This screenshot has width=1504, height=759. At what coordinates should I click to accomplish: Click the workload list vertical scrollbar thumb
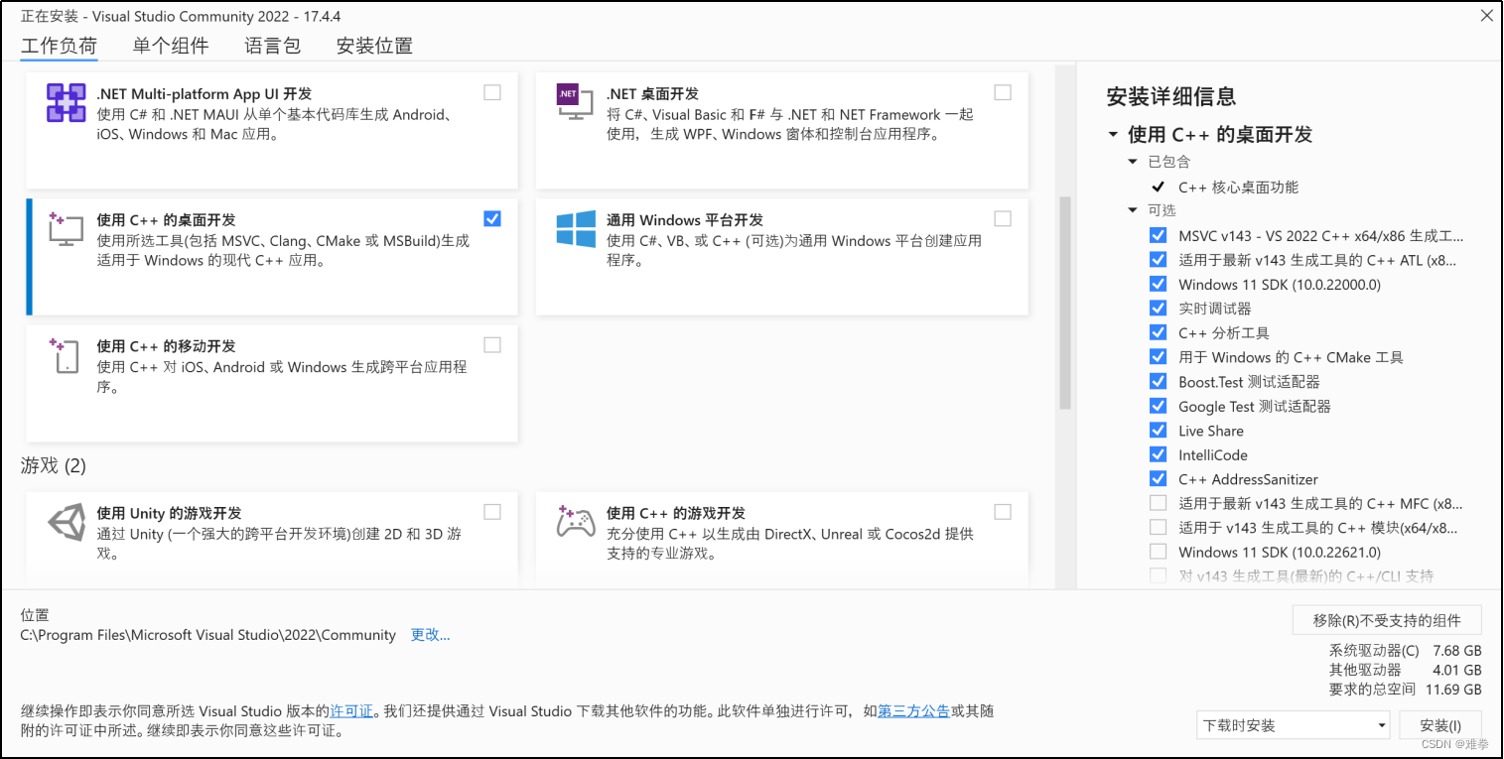1065,303
